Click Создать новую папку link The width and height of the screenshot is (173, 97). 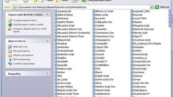click(x=25, y=20)
